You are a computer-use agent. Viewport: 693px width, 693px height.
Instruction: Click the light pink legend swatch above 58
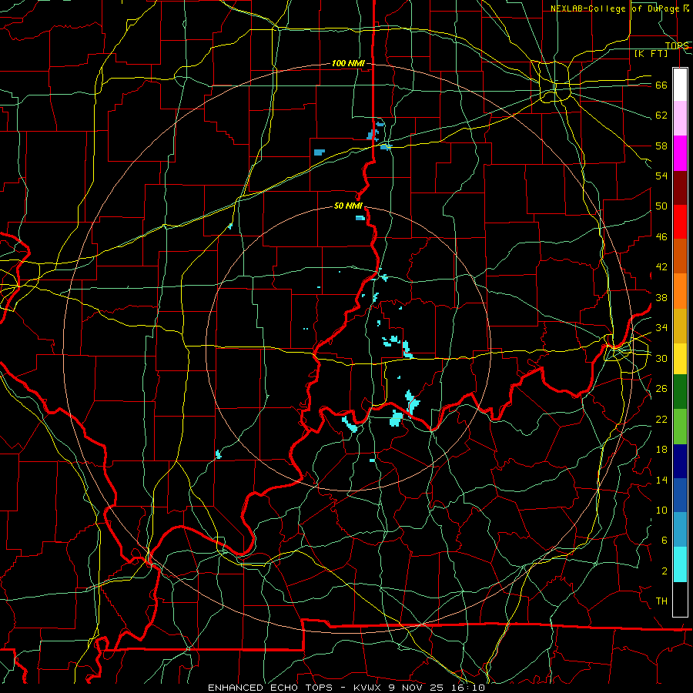point(680,119)
